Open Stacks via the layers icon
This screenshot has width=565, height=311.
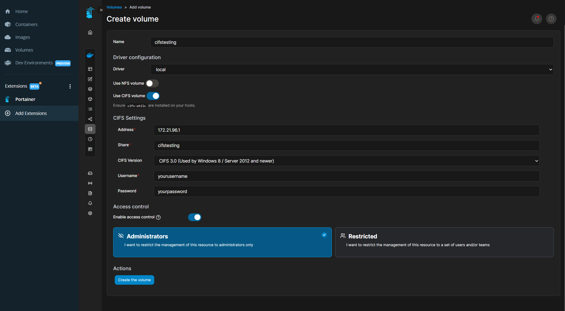90,89
